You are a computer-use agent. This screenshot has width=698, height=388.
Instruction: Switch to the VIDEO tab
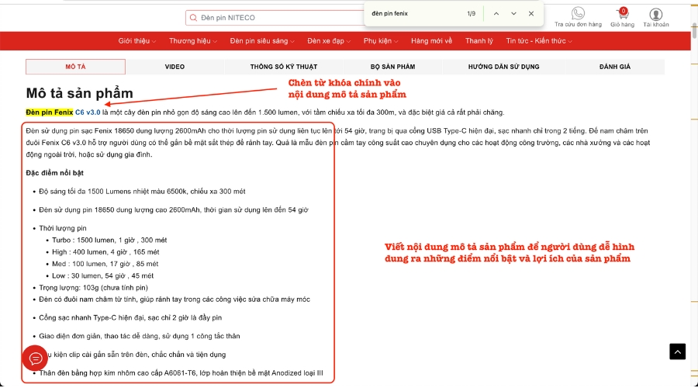tap(174, 67)
